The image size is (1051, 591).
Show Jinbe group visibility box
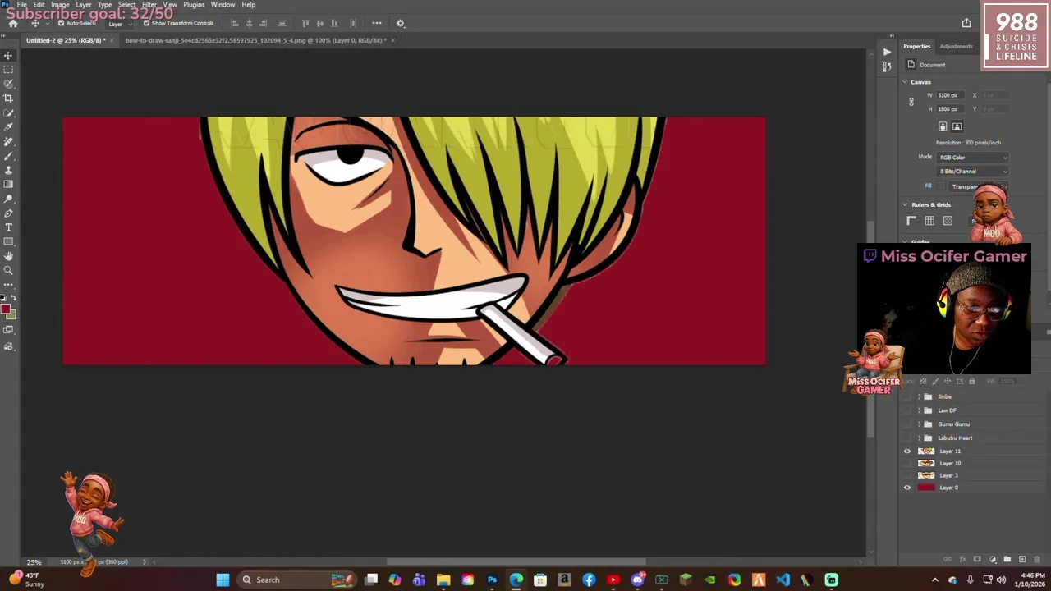pyautogui.click(x=907, y=396)
